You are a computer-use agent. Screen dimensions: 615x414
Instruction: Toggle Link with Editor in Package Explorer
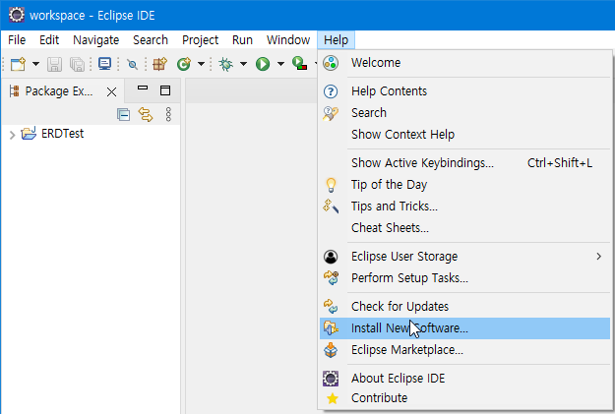point(146,115)
